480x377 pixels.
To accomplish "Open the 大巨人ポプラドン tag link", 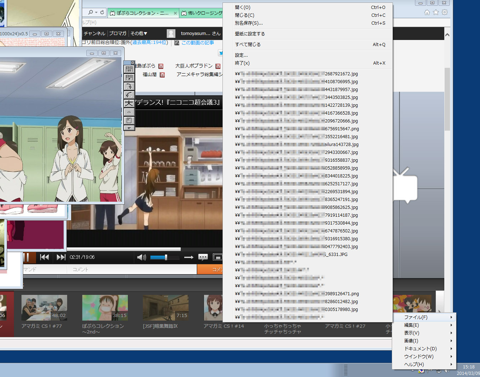I will pyautogui.click(x=194, y=66).
